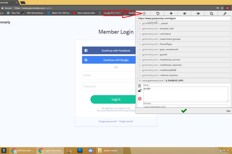
Task: Open Terms and Conditions and Privacy Policy link
Action: [116, 111]
